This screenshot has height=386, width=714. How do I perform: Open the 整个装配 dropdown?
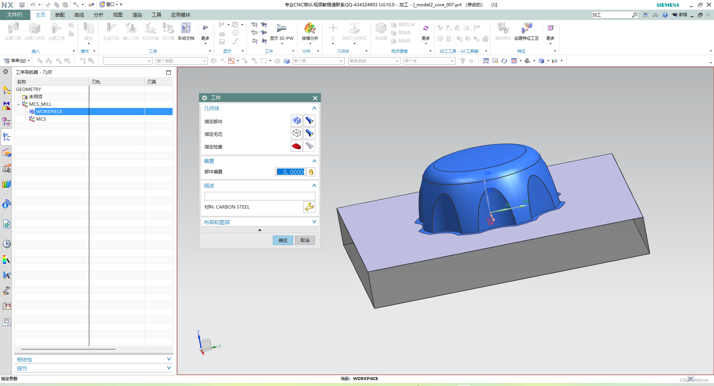point(181,61)
